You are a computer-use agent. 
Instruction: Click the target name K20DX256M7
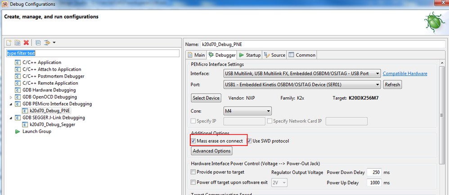coord(364,98)
